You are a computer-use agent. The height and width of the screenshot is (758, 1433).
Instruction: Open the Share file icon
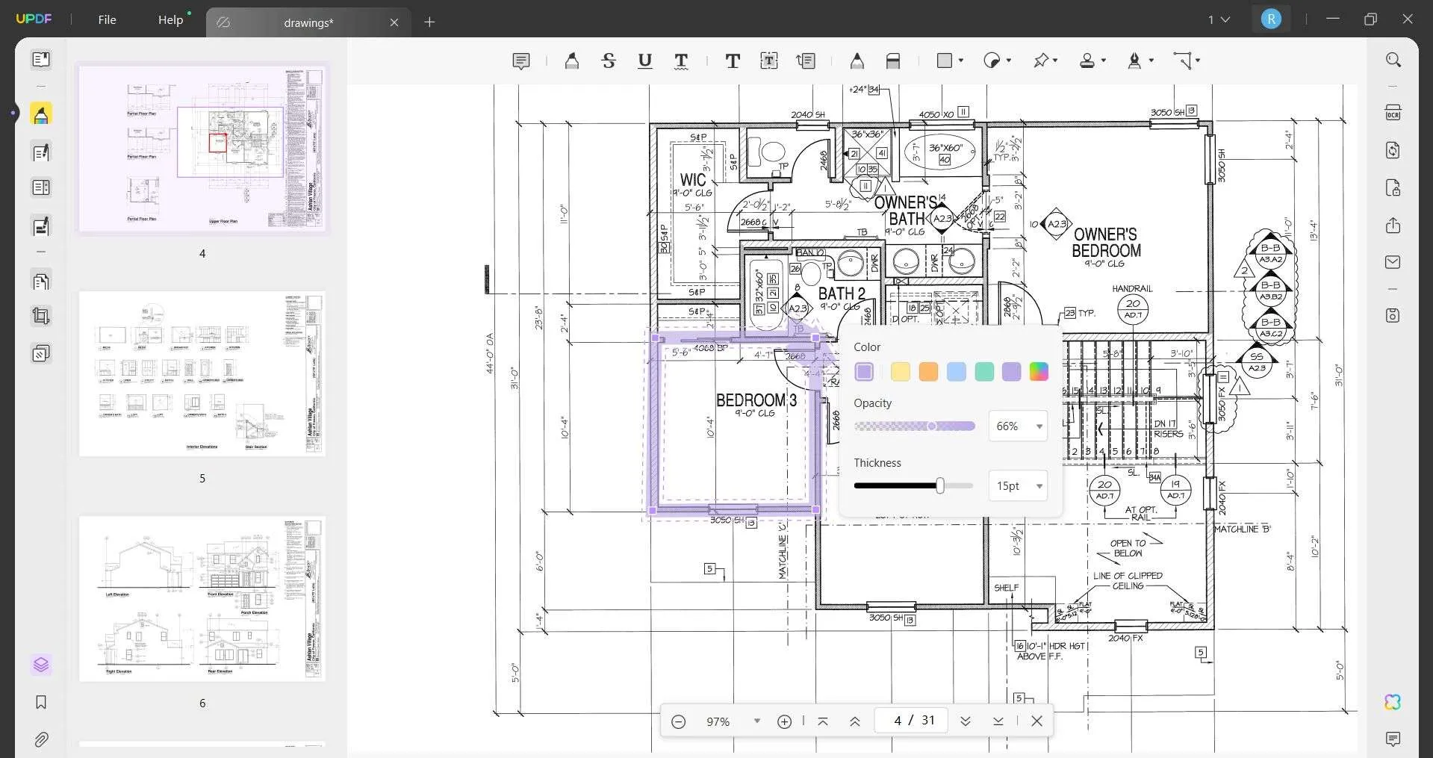click(1393, 226)
